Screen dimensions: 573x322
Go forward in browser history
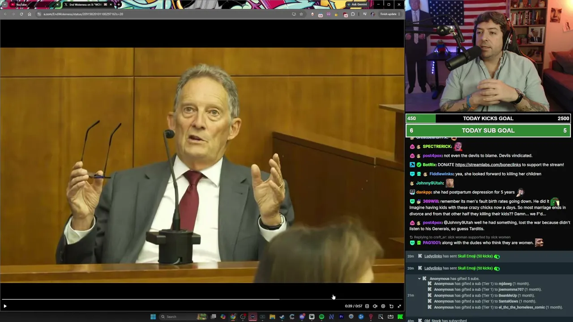pos(13,14)
